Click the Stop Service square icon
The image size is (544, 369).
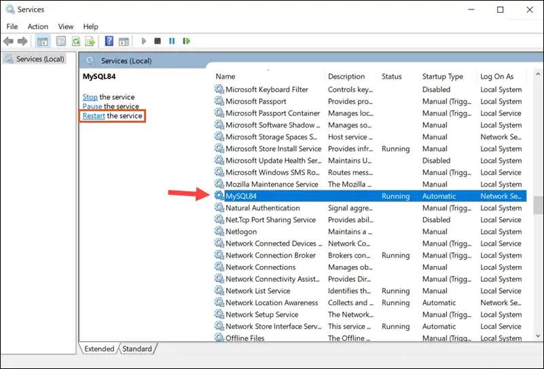[158, 41]
